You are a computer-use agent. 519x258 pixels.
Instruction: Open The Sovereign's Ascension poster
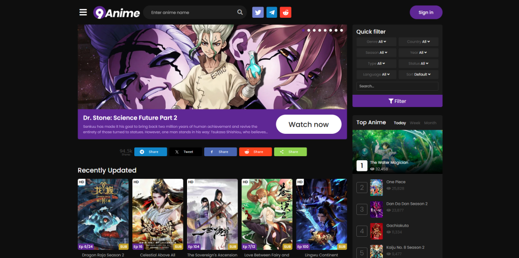(212, 214)
